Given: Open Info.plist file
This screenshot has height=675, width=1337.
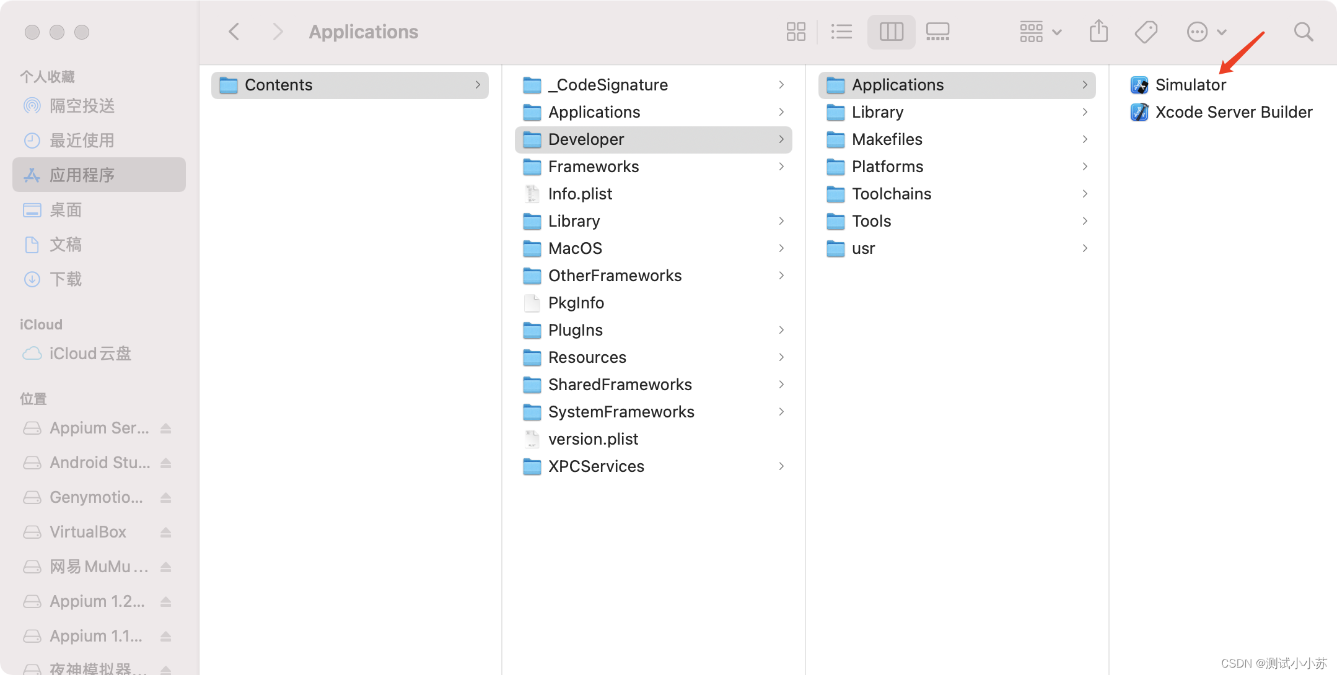Looking at the screenshot, I should tap(580, 194).
